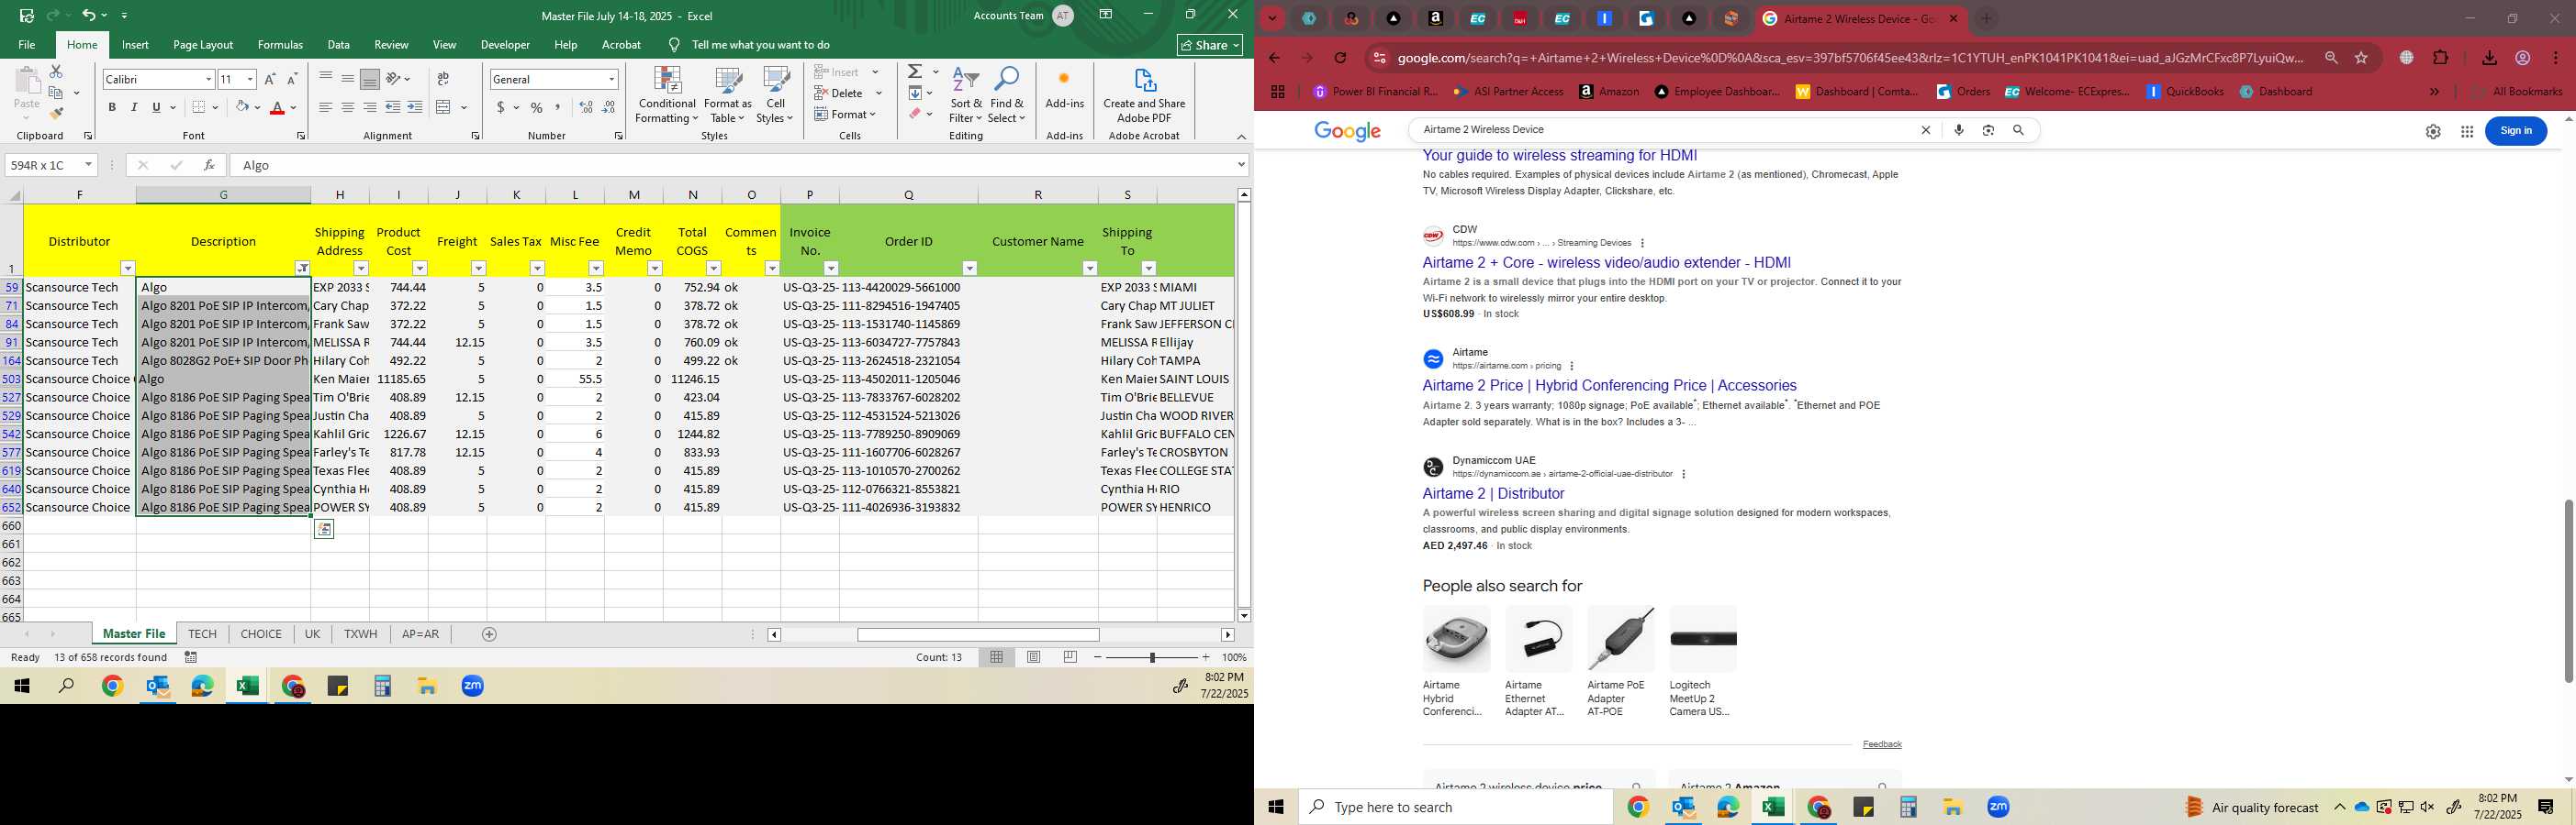Image resolution: width=2576 pixels, height=825 pixels.
Task: Open the Calibri font name dropdown
Action: tap(208, 79)
